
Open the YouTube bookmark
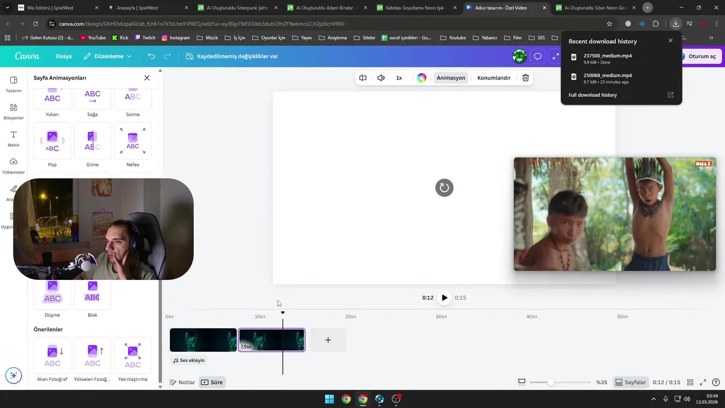coord(93,37)
